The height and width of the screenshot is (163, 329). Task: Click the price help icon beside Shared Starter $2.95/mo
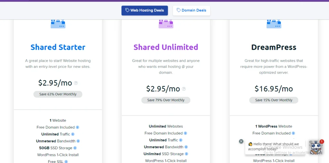point(76,83)
